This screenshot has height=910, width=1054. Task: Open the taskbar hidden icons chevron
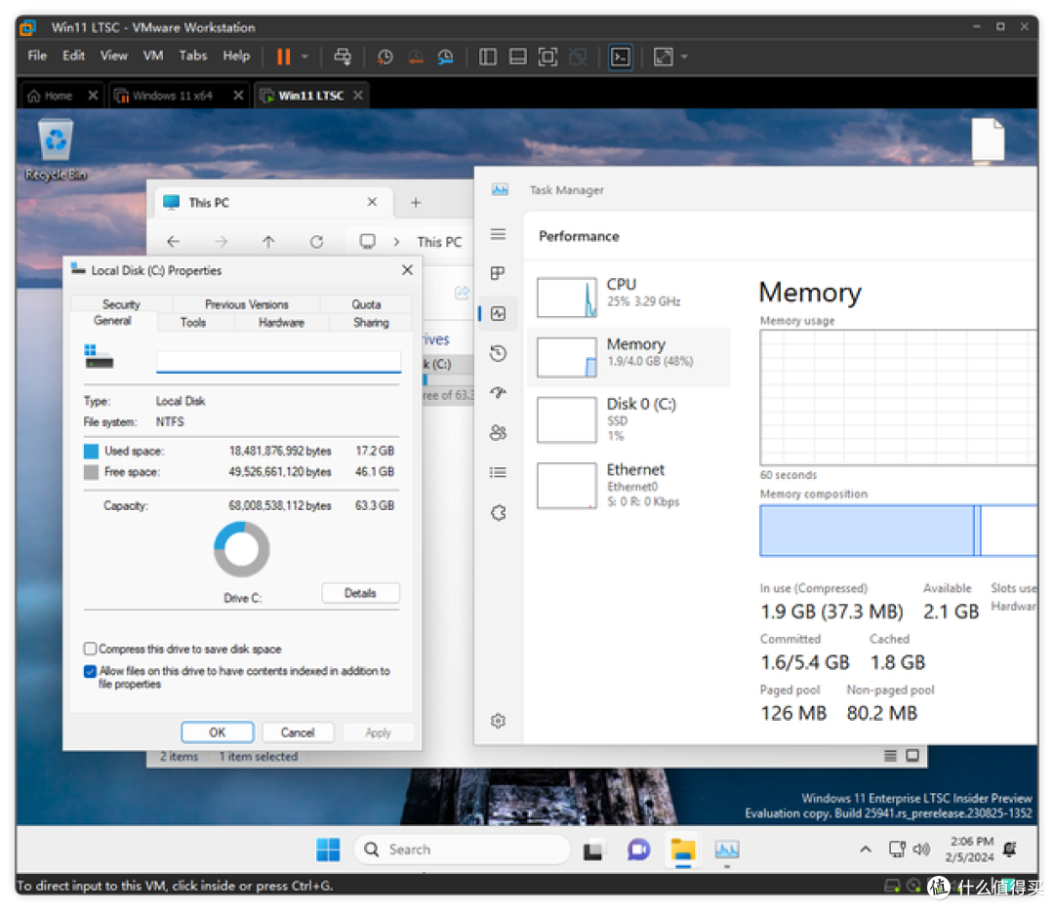click(865, 850)
